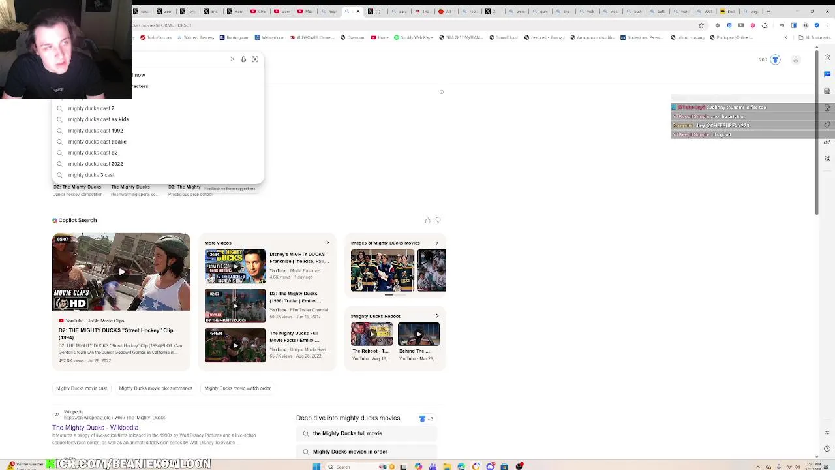Open the sidebar compose note icon
The width and height of the screenshot is (835, 470).
pos(827,108)
